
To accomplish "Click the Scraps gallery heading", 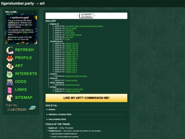I will click(x=53, y=87).
